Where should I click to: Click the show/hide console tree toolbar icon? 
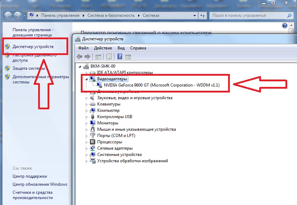coord(98,56)
